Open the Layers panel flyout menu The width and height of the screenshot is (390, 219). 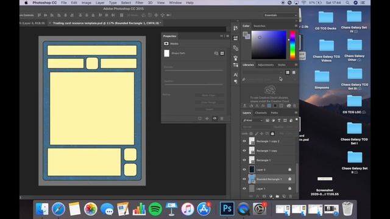[296, 113]
